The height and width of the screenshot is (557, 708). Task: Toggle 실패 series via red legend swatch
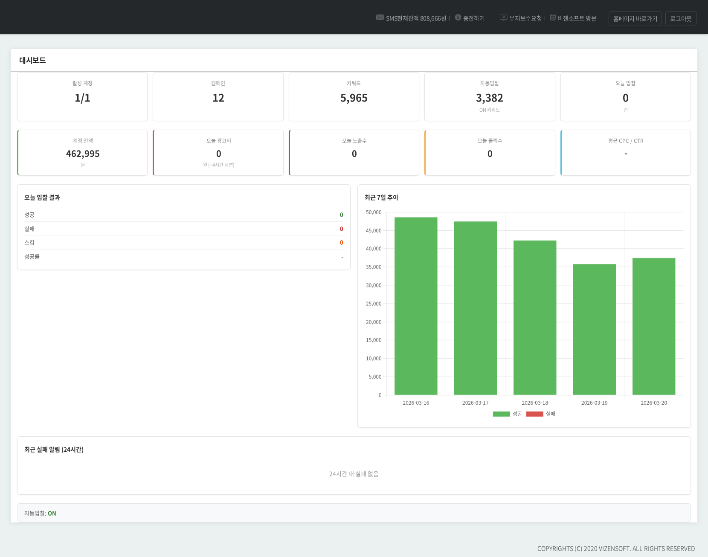(x=534, y=414)
